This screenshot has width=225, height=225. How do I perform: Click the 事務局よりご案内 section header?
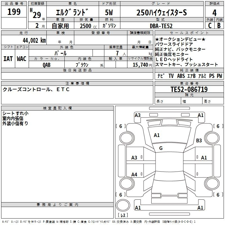pyautogui.click(x=57, y=205)
